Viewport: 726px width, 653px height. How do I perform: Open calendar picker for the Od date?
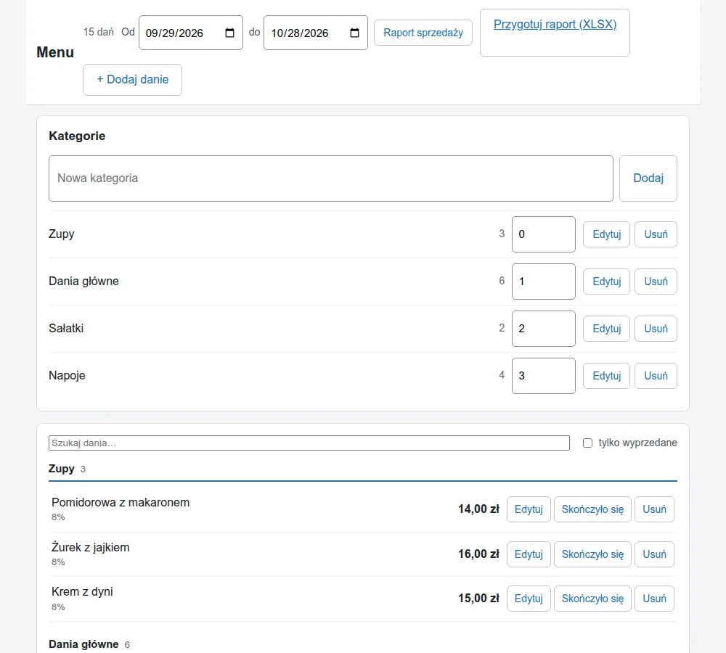tap(229, 33)
